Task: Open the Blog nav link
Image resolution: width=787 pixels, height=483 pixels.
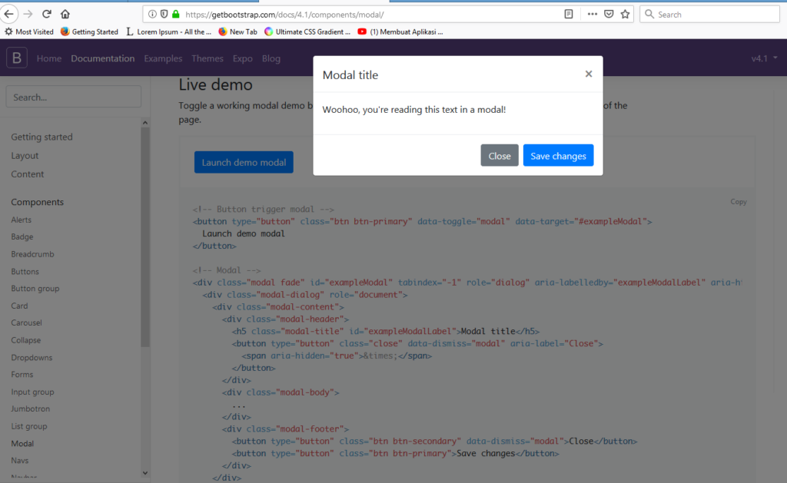Action: pos(271,58)
